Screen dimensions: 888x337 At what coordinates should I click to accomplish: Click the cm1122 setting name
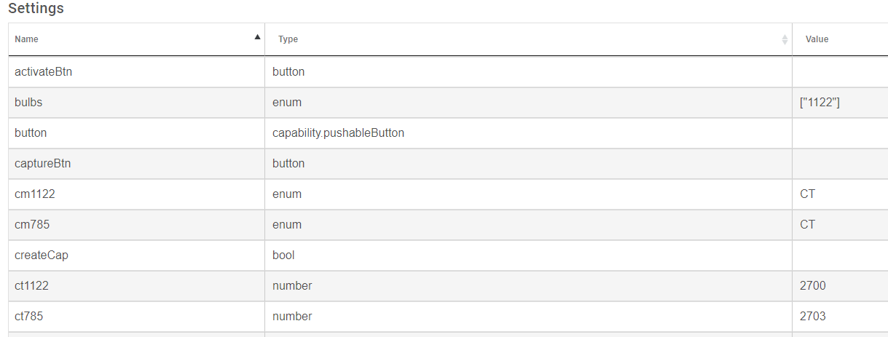coord(32,194)
